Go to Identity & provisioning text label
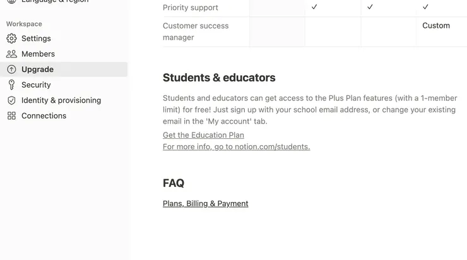 click(61, 100)
